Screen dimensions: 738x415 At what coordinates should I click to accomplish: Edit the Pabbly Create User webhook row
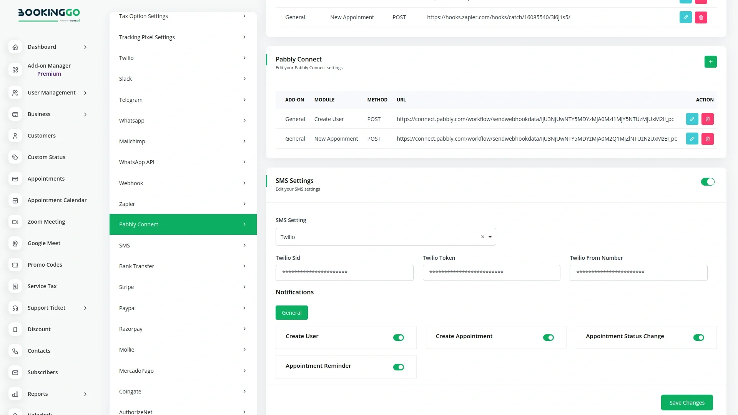coord(692,119)
